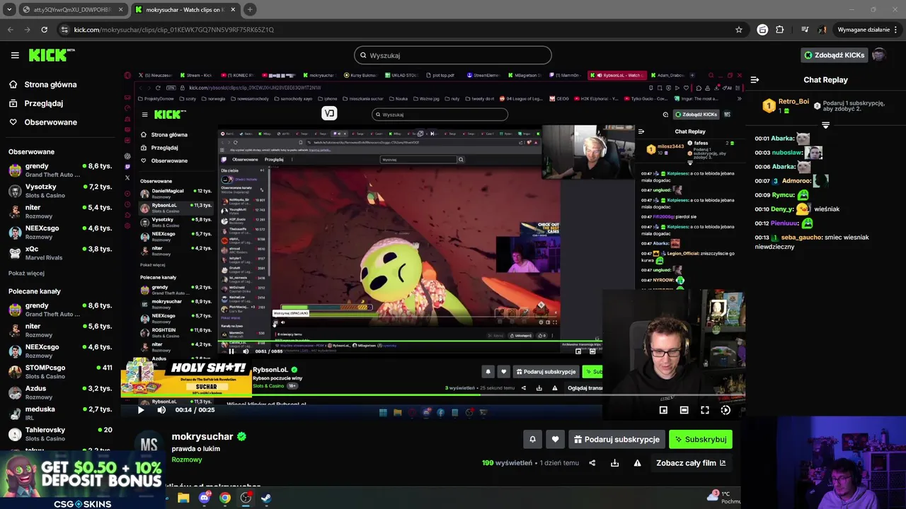Open the Rozmowy category link

coord(187,460)
